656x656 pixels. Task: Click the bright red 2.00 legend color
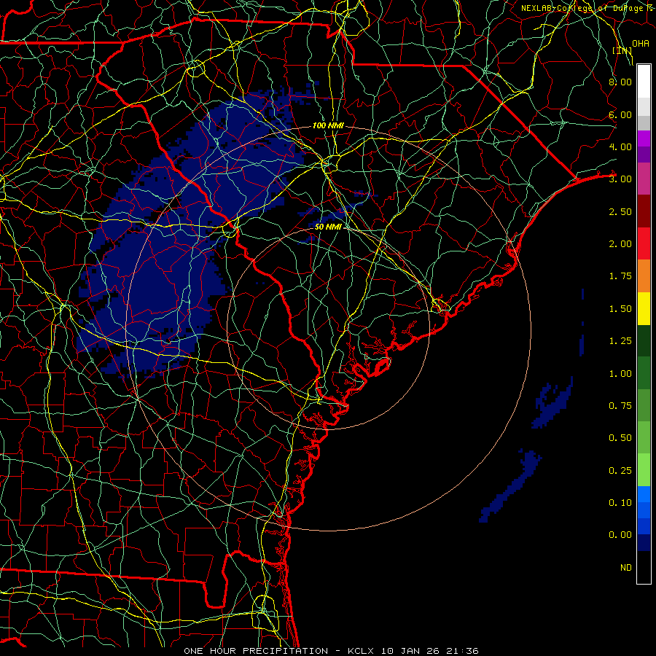[644, 243]
